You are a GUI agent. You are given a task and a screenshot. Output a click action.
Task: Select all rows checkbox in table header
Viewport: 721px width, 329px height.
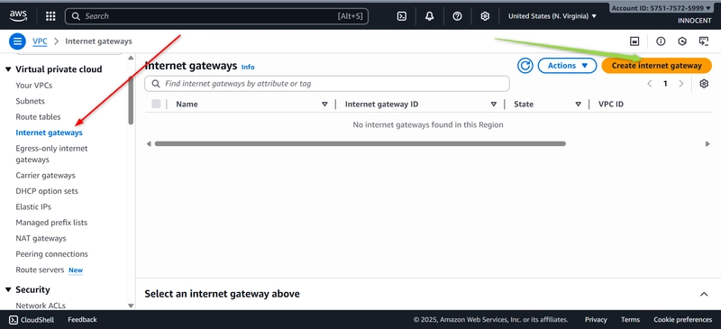tap(156, 104)
